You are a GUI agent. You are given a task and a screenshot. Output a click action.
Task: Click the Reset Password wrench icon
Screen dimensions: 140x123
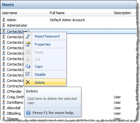(x=28, y=36)
